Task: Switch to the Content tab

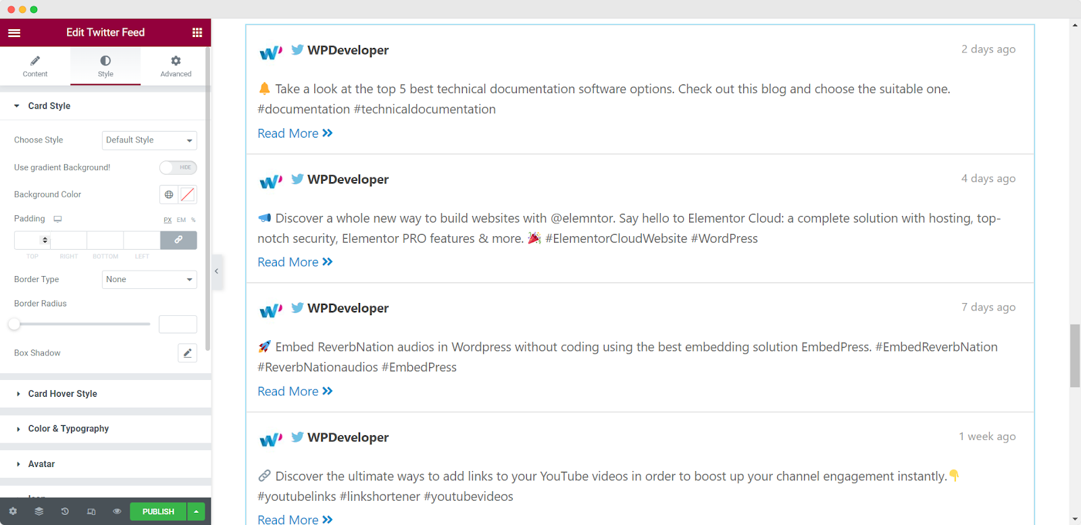Action: pos(35,66)
